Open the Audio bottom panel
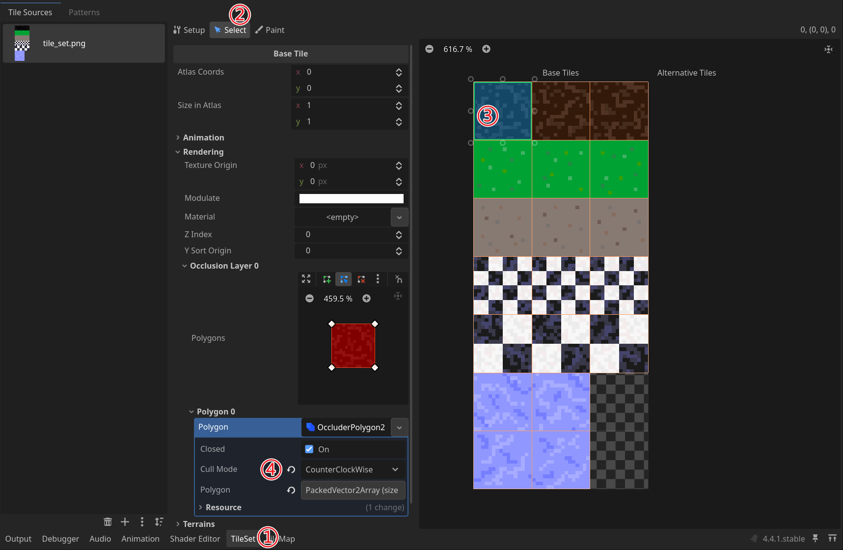 100,539
